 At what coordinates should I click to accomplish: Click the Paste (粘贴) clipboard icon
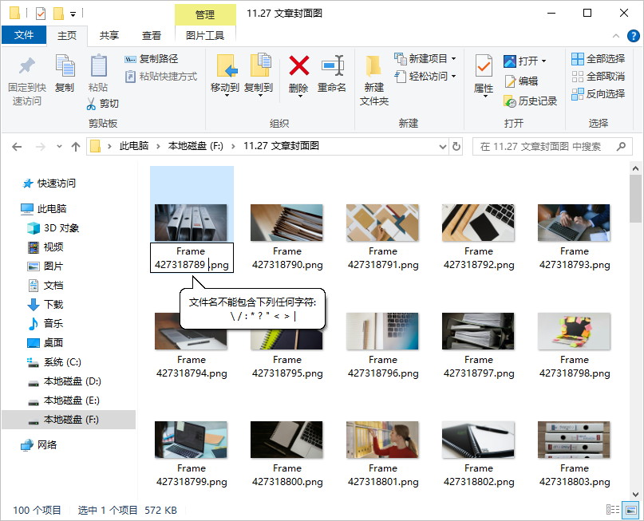point(99,65)
